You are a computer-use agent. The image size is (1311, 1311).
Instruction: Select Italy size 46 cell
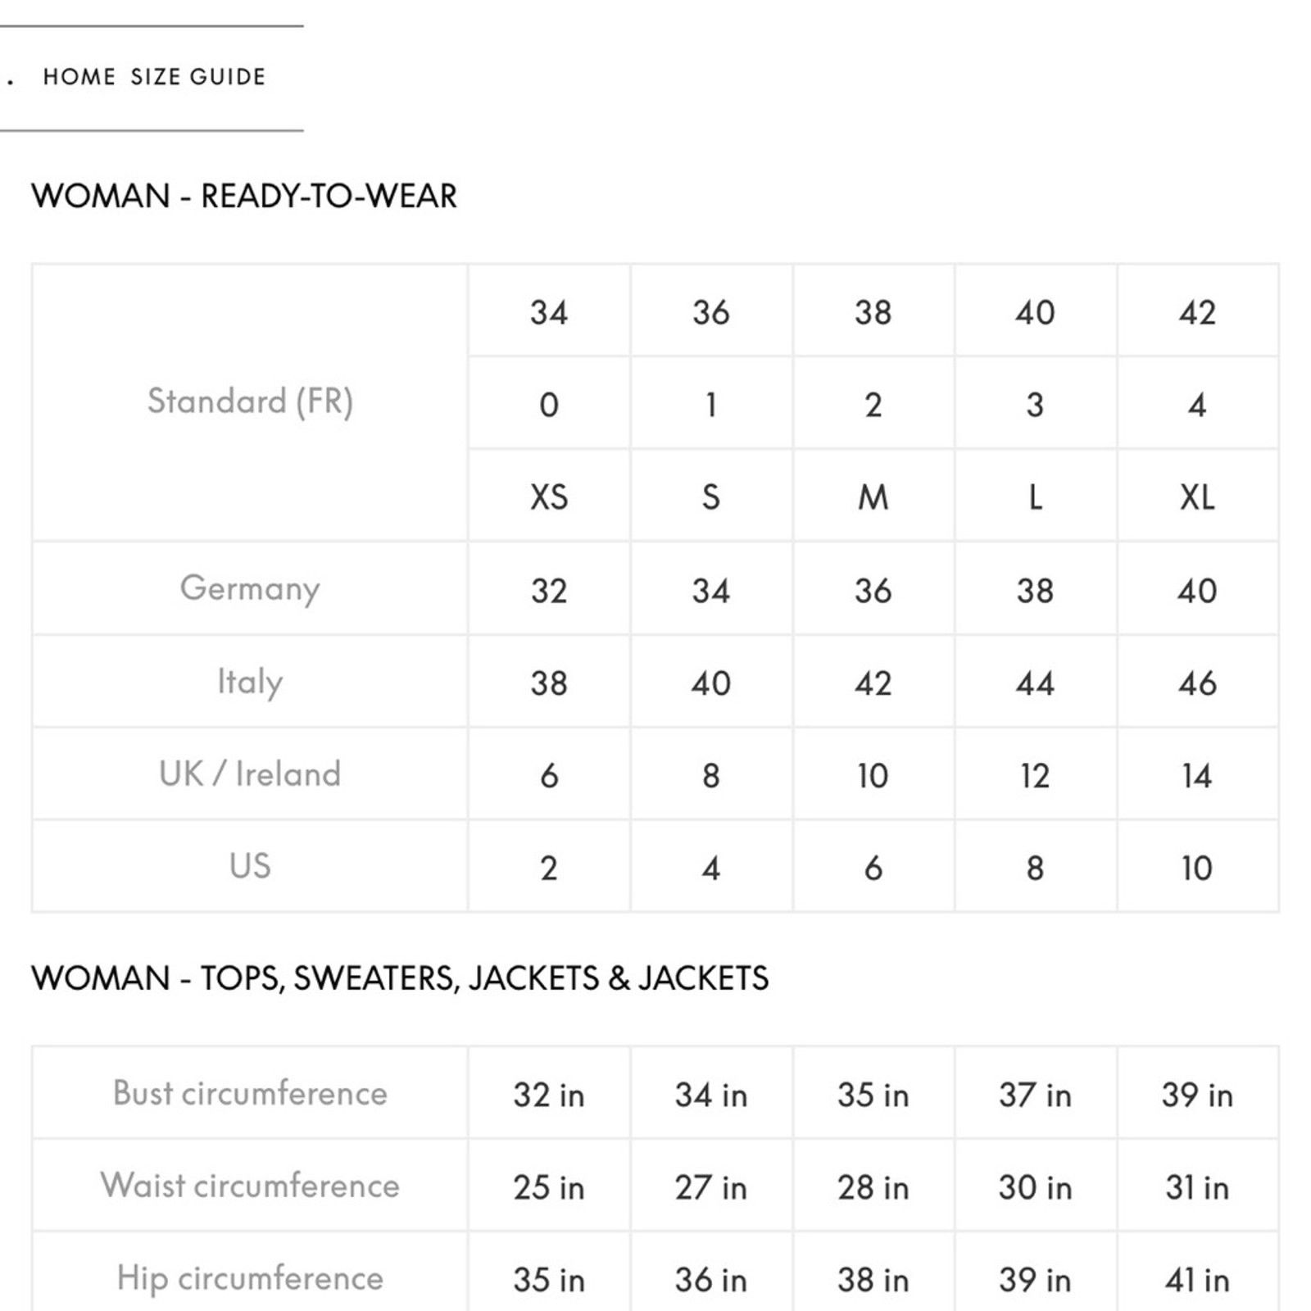[1197, 682]
